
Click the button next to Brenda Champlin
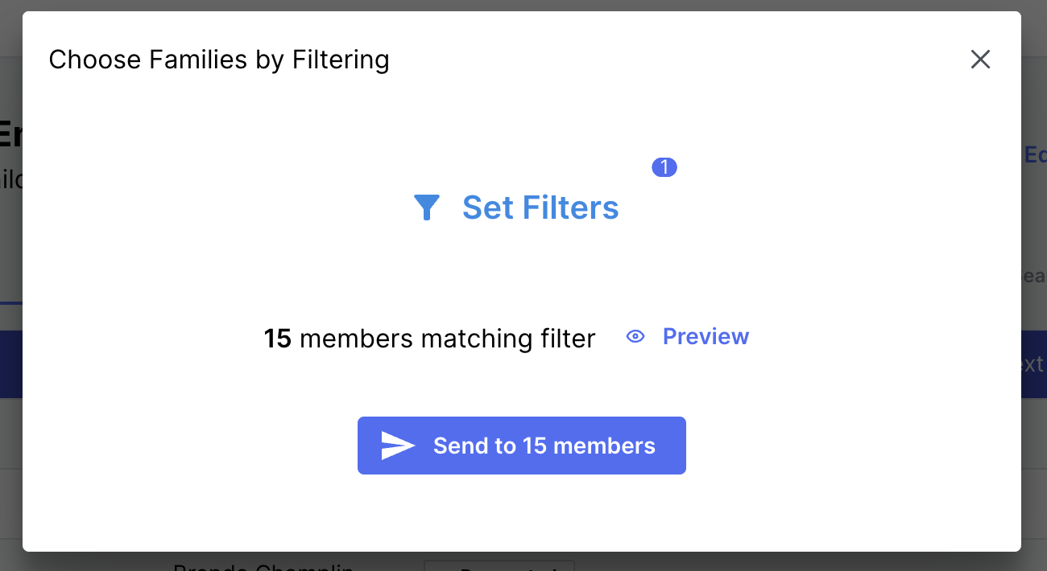coord(499,567)
